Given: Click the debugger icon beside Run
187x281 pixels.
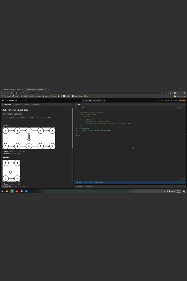Looking at the screenshot, I should click(83, 100).
